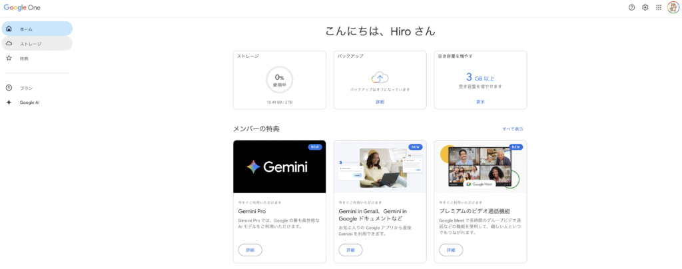The width and height of the screenshot is (682, 269).
Task: Click 詳細 button under Gemini Pro
Action: [x=250, y=250]
